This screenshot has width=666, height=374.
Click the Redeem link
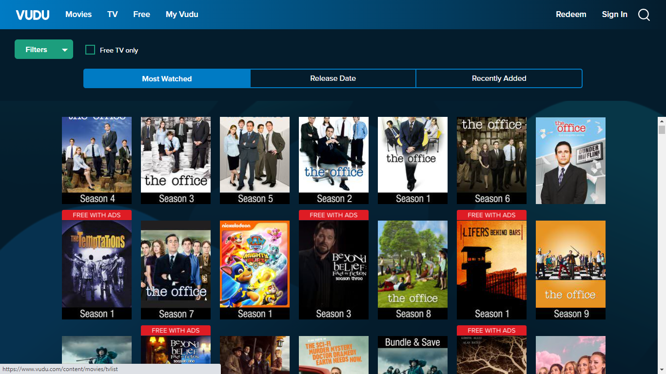[x=571, y=14]
